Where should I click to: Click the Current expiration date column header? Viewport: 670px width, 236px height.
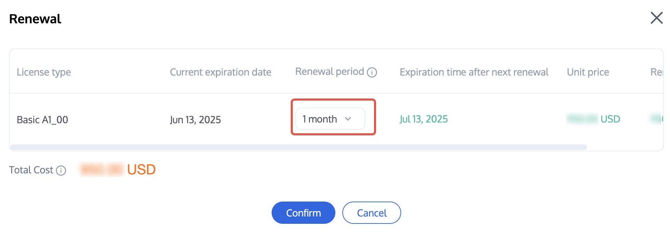(x=220, y=72)
